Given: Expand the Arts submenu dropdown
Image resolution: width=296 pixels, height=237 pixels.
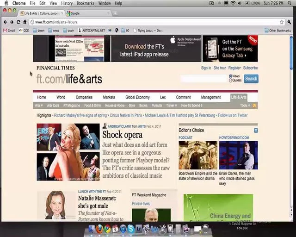Looking at the screenshot, I should point(39,106).
